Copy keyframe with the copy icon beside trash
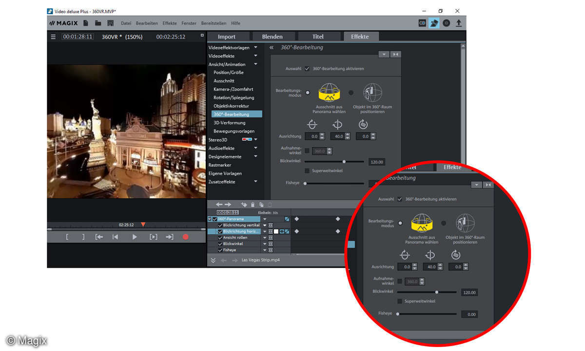Screen dimensions: 585x351 click(x=261, y=205)
